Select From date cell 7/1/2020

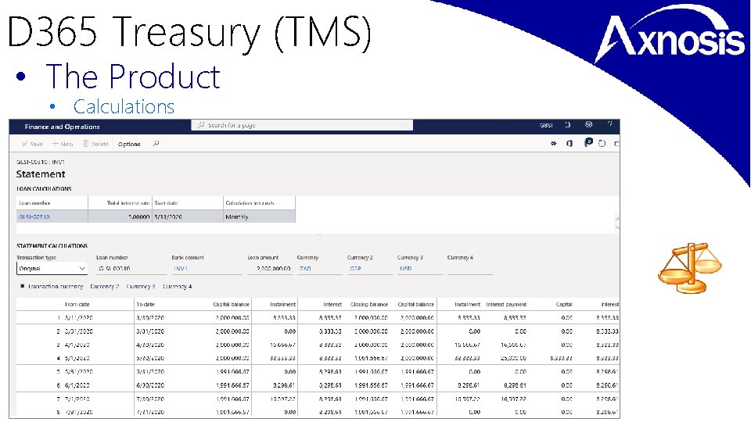(77, 399)
